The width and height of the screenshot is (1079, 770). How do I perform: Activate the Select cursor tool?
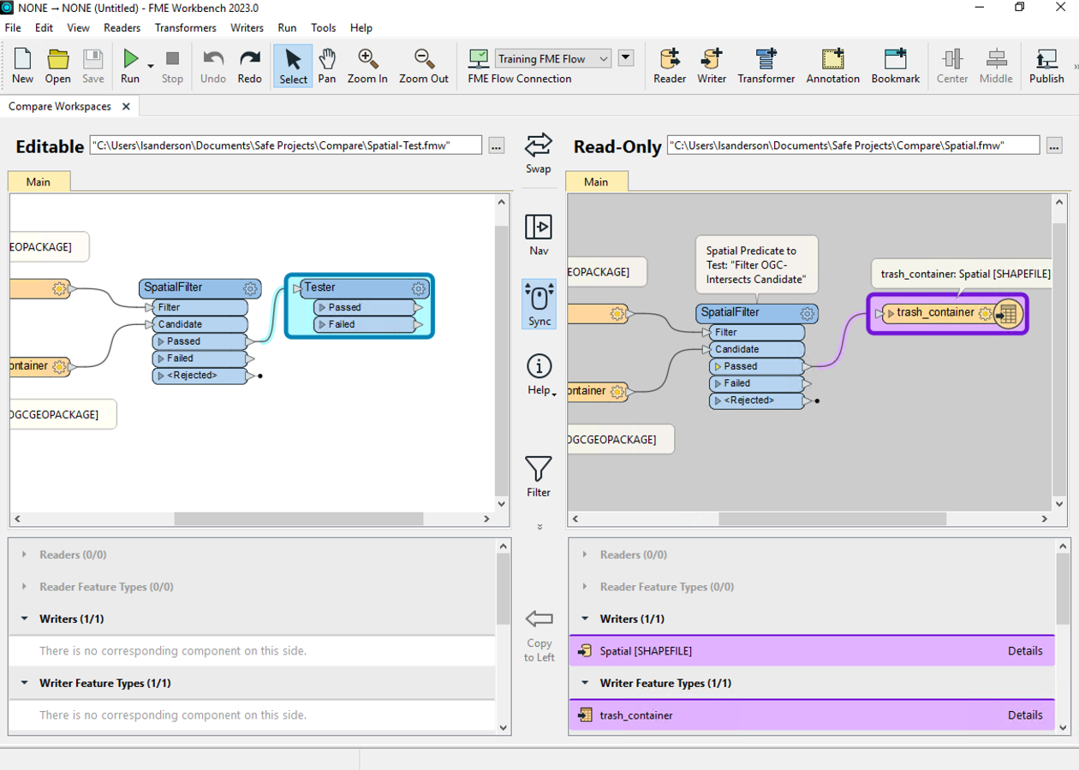point(293,66)
